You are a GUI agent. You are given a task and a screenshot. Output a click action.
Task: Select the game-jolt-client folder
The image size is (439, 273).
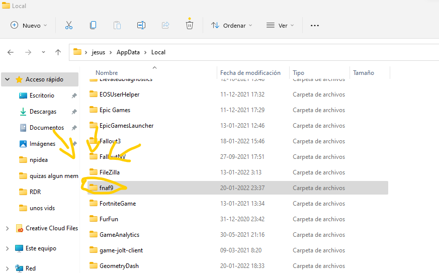pos(121,250)
